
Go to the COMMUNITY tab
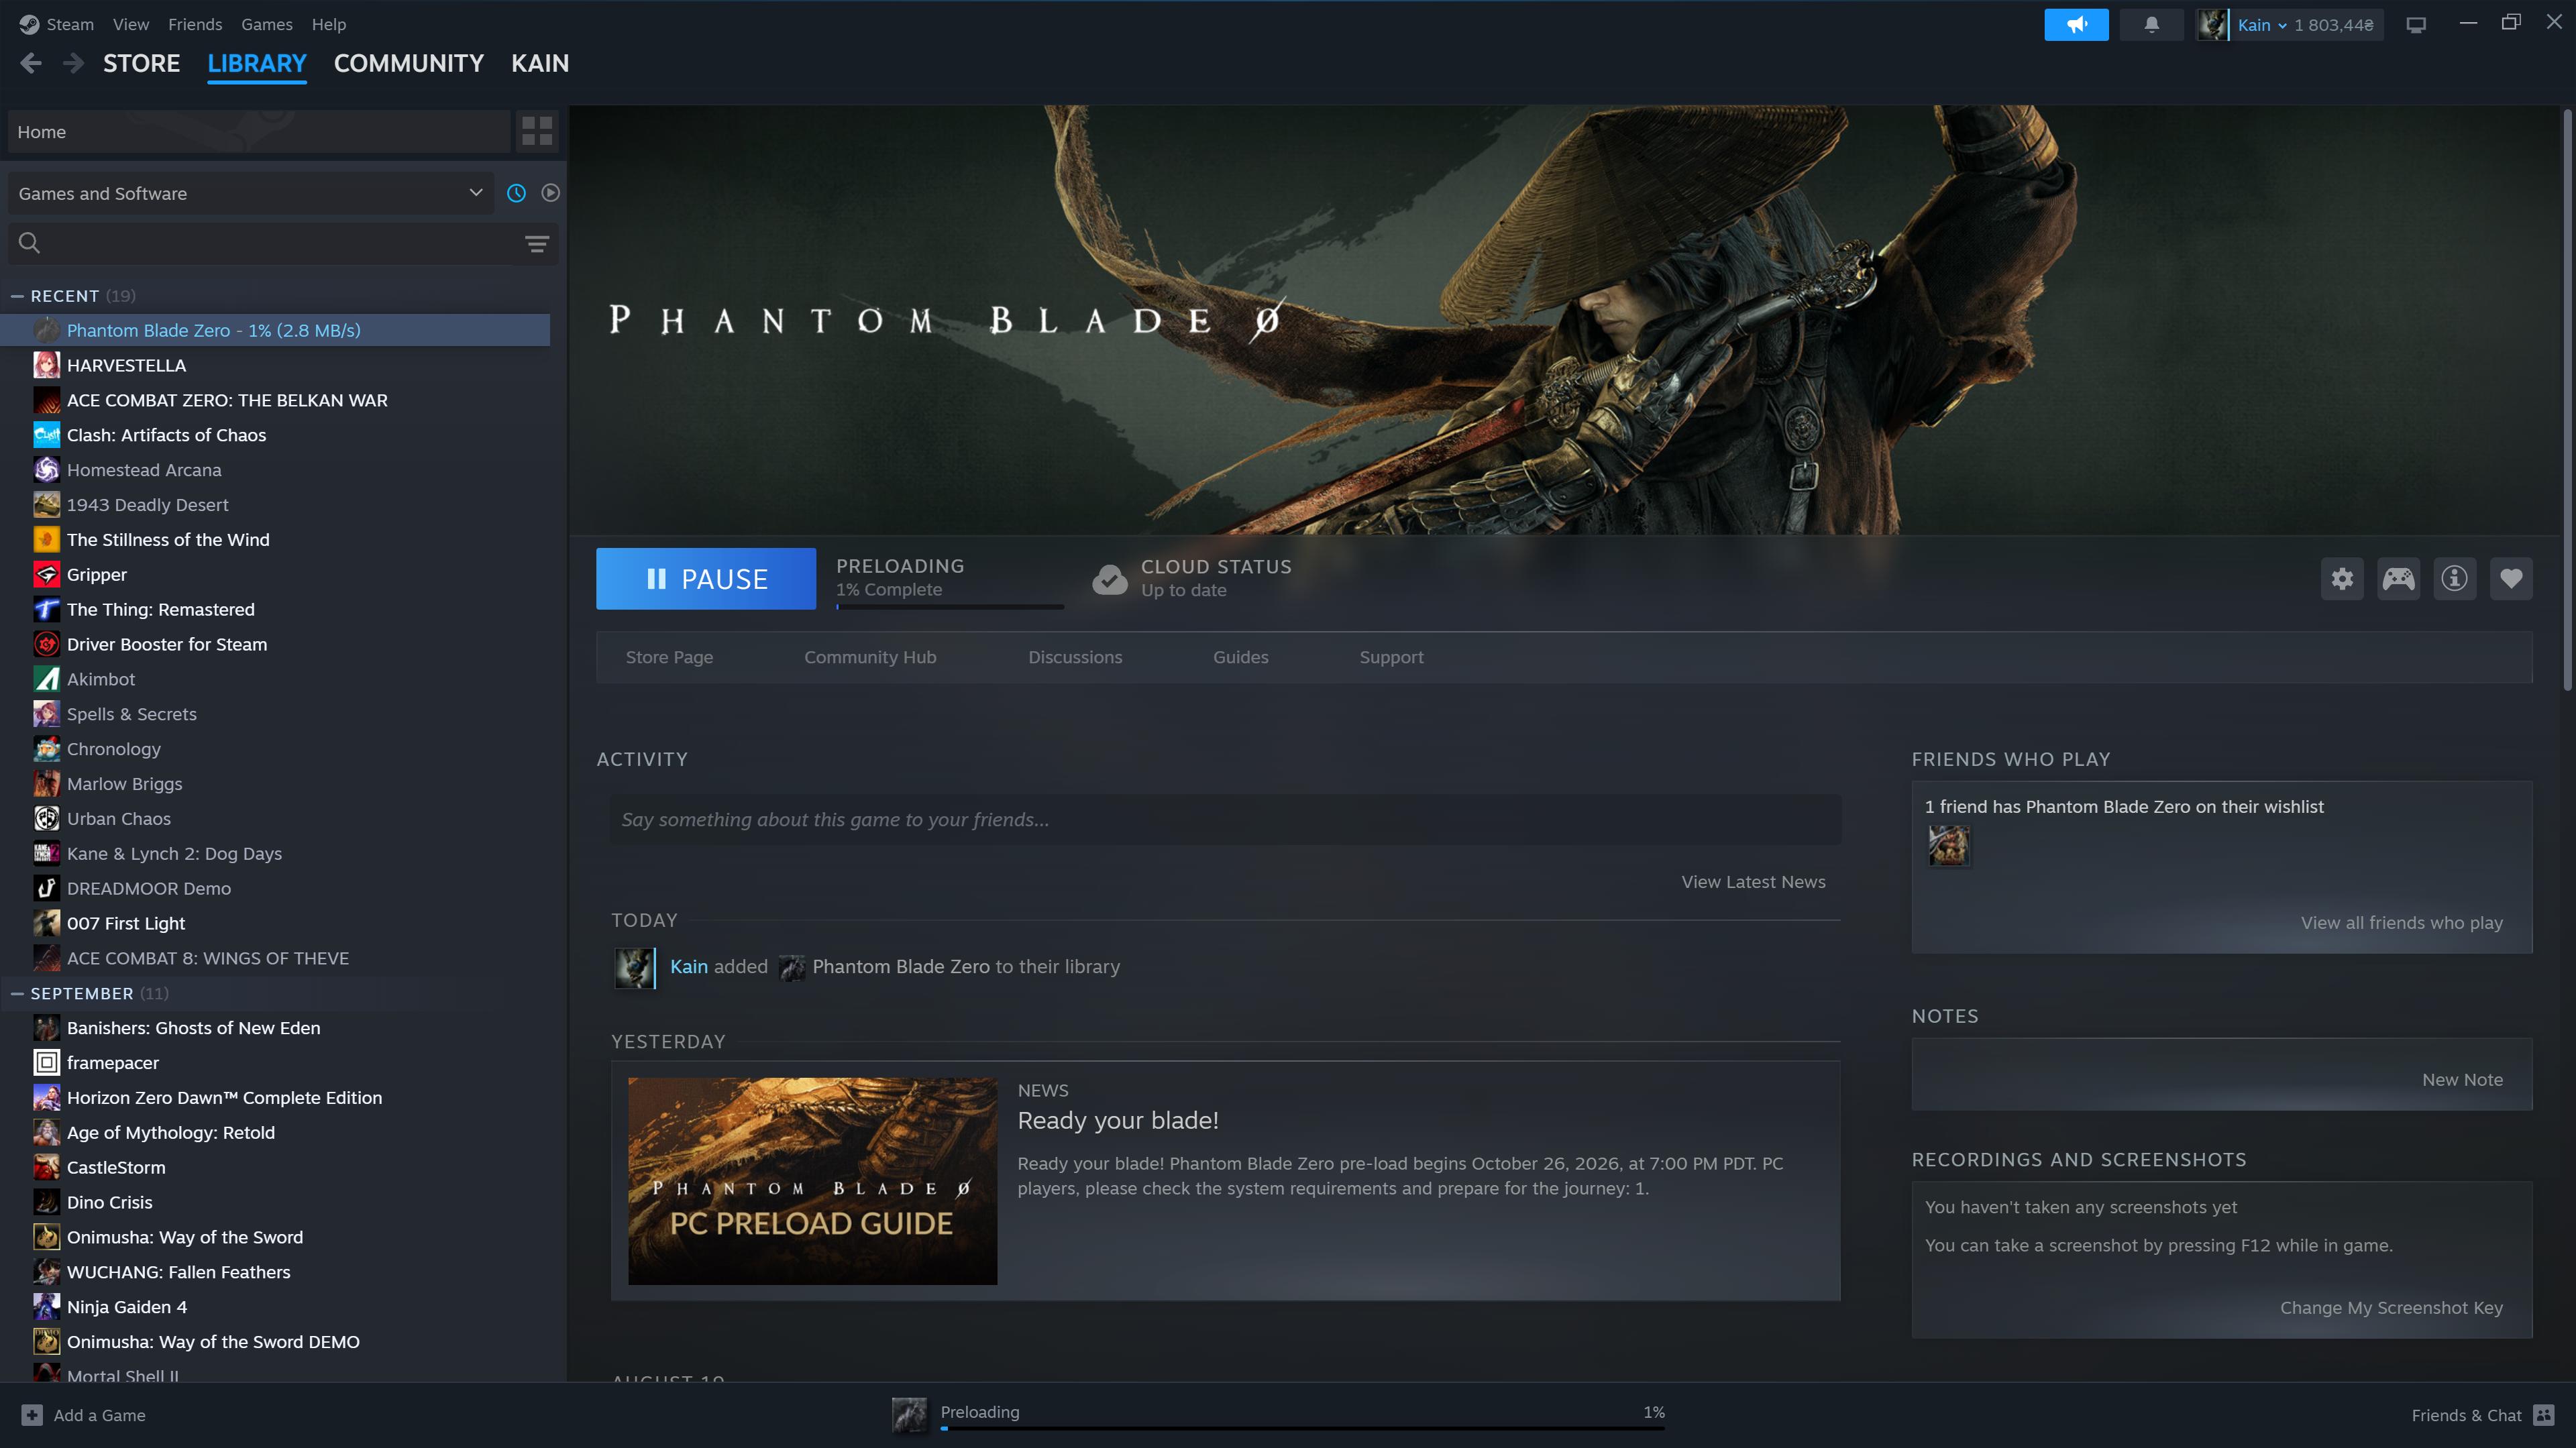pyautogui.click(x=408, y=64)
